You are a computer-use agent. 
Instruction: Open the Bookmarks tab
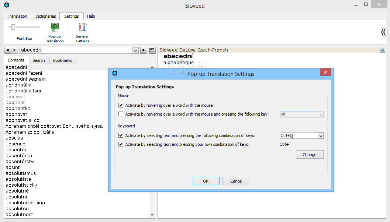(x=62, y=60)
